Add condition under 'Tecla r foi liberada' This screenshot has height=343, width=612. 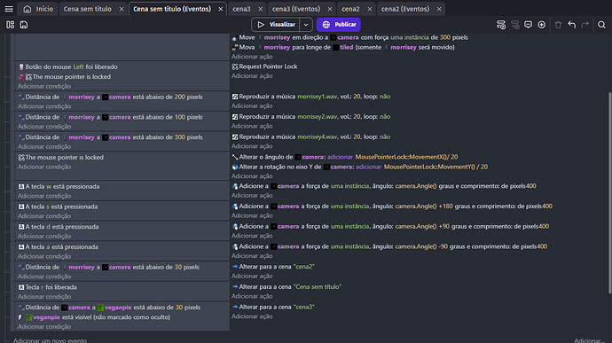click(44, 297)
